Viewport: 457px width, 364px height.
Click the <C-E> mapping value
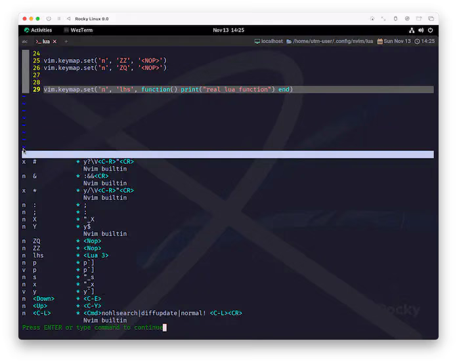point(92,299)
